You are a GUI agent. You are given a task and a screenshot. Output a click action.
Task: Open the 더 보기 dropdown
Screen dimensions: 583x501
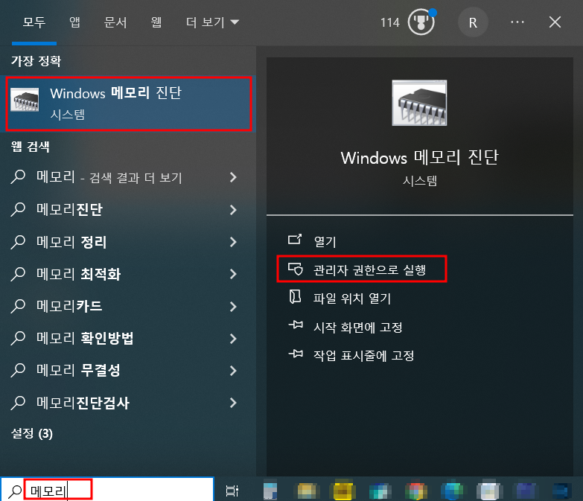pos(212,22)
